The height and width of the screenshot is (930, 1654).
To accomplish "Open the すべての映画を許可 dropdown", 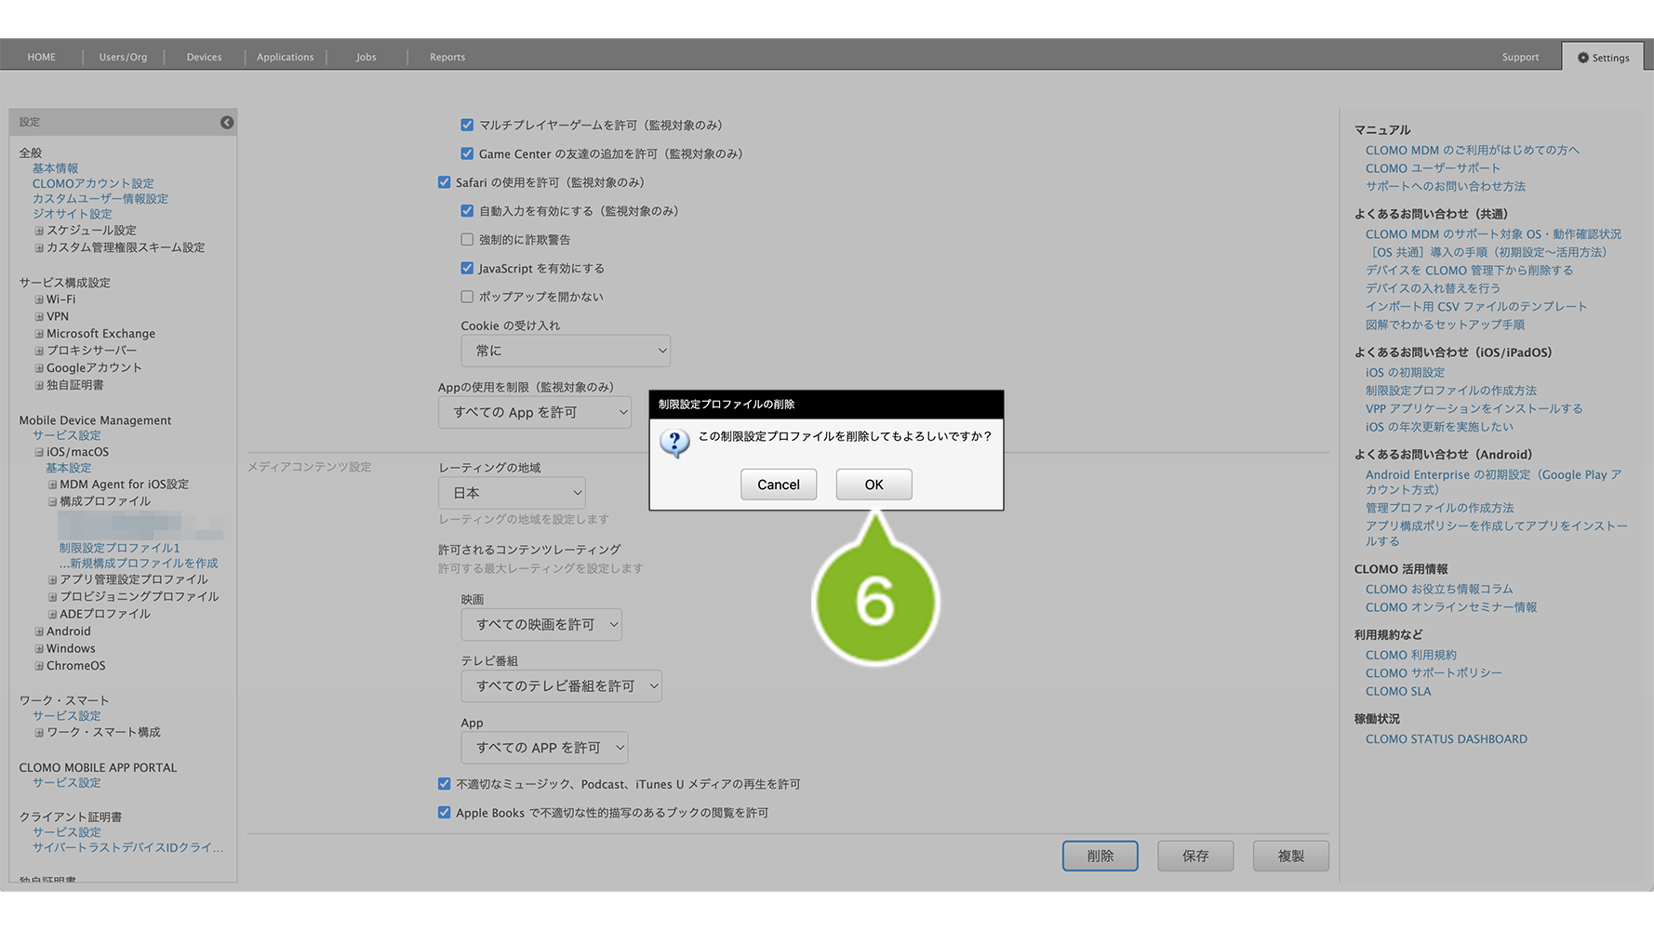I will [540, 625].
